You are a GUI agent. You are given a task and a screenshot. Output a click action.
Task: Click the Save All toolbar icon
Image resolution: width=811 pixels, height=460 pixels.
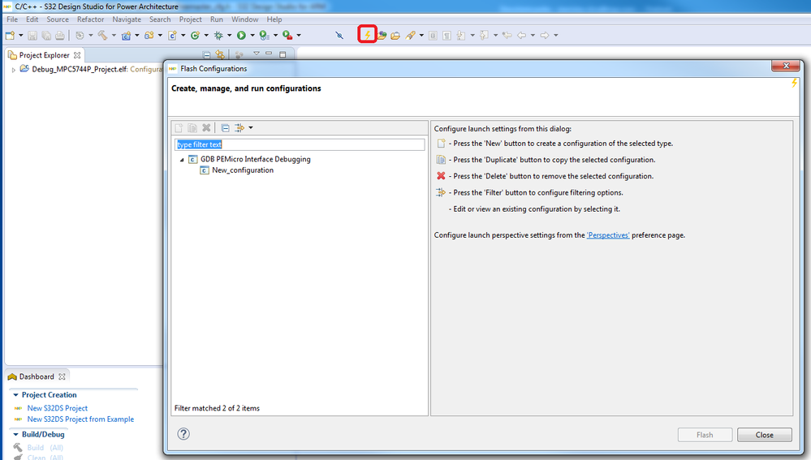click(46, 35)
